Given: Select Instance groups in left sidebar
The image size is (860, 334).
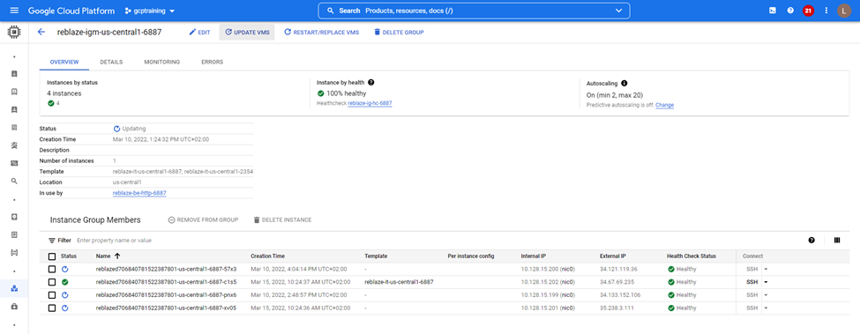Looking at the screenshot, I should [14, 288].
